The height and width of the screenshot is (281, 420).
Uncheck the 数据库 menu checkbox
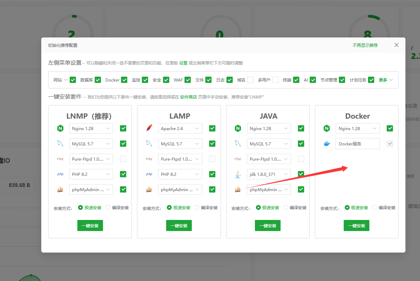coord(98,80)
